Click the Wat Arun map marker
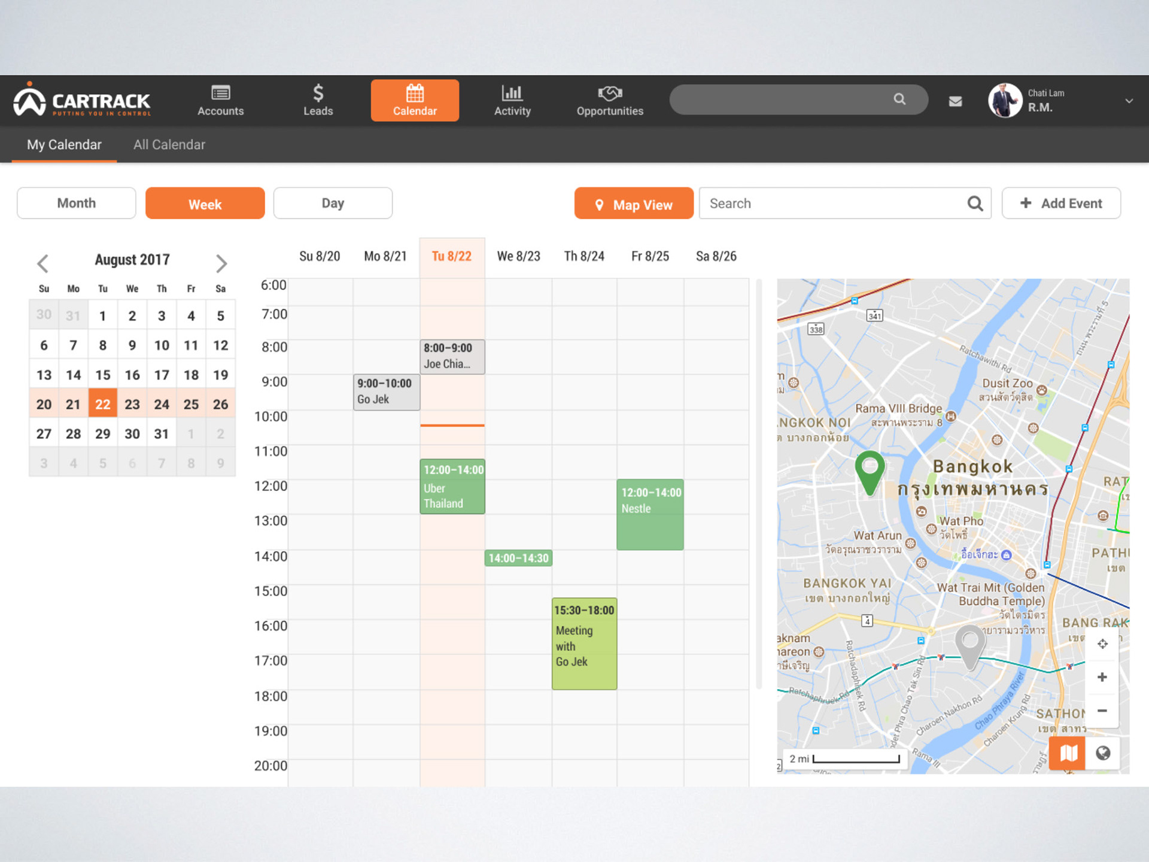Image resolution: width=1149 pixels, height=862 pixels. [x=910, y=543]
